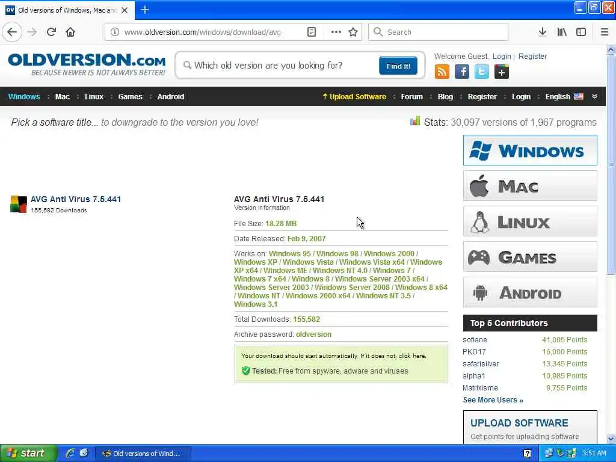
Task: Open contributor alpha1
Action: click(474, 376)
